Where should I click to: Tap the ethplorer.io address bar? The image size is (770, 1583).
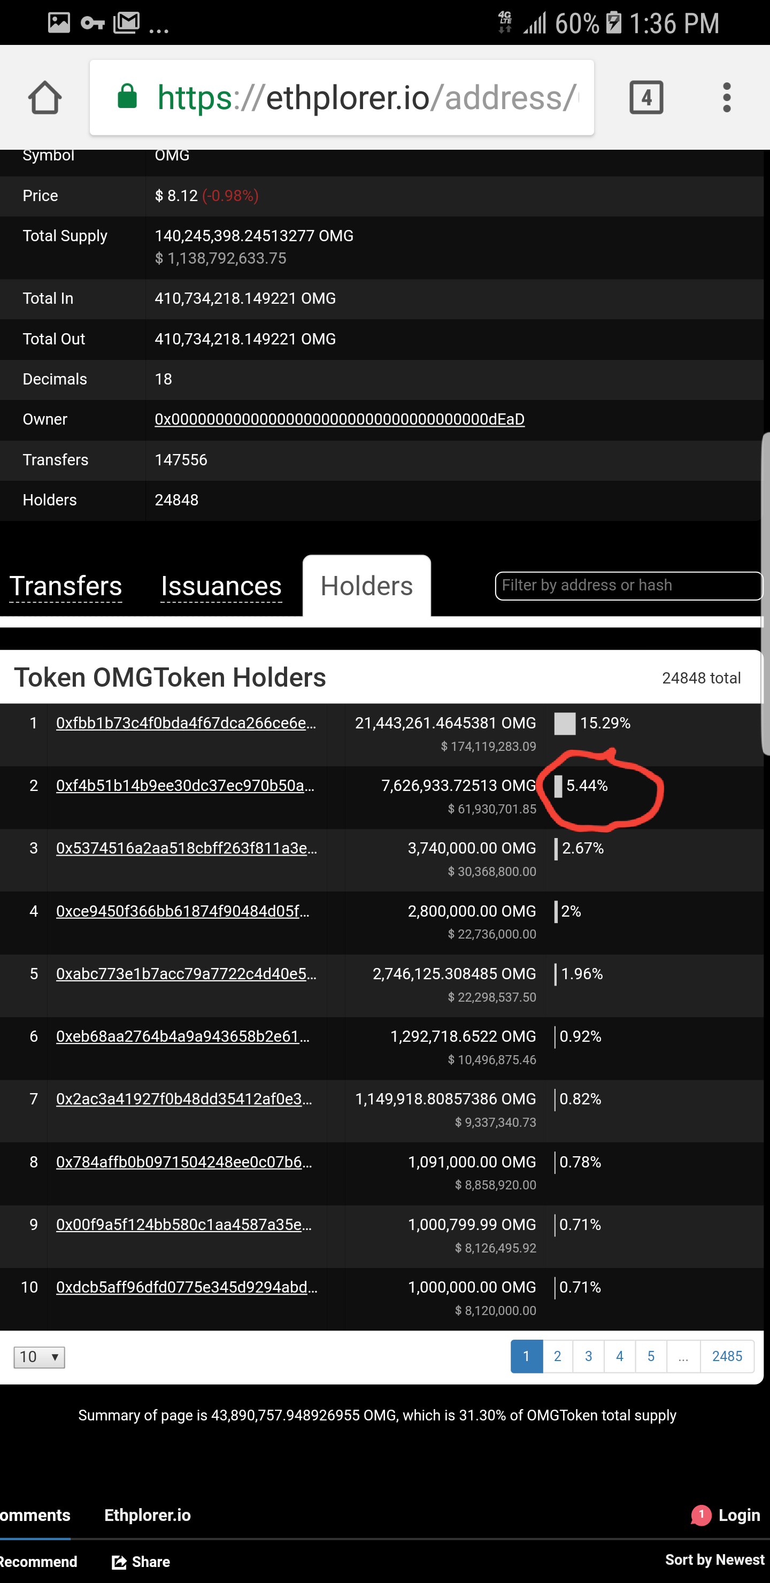click(369, 95)
